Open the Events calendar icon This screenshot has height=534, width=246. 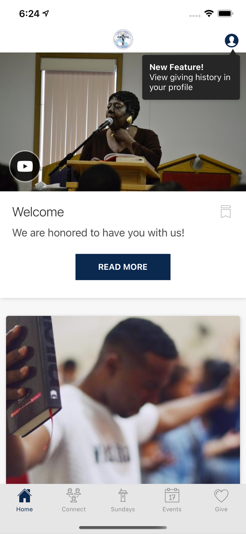(x=172, y=496)
